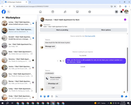This screenshot has width=131, height=105.
Task: Open the Chrome profile icon
Action: (x=125, y=6)
